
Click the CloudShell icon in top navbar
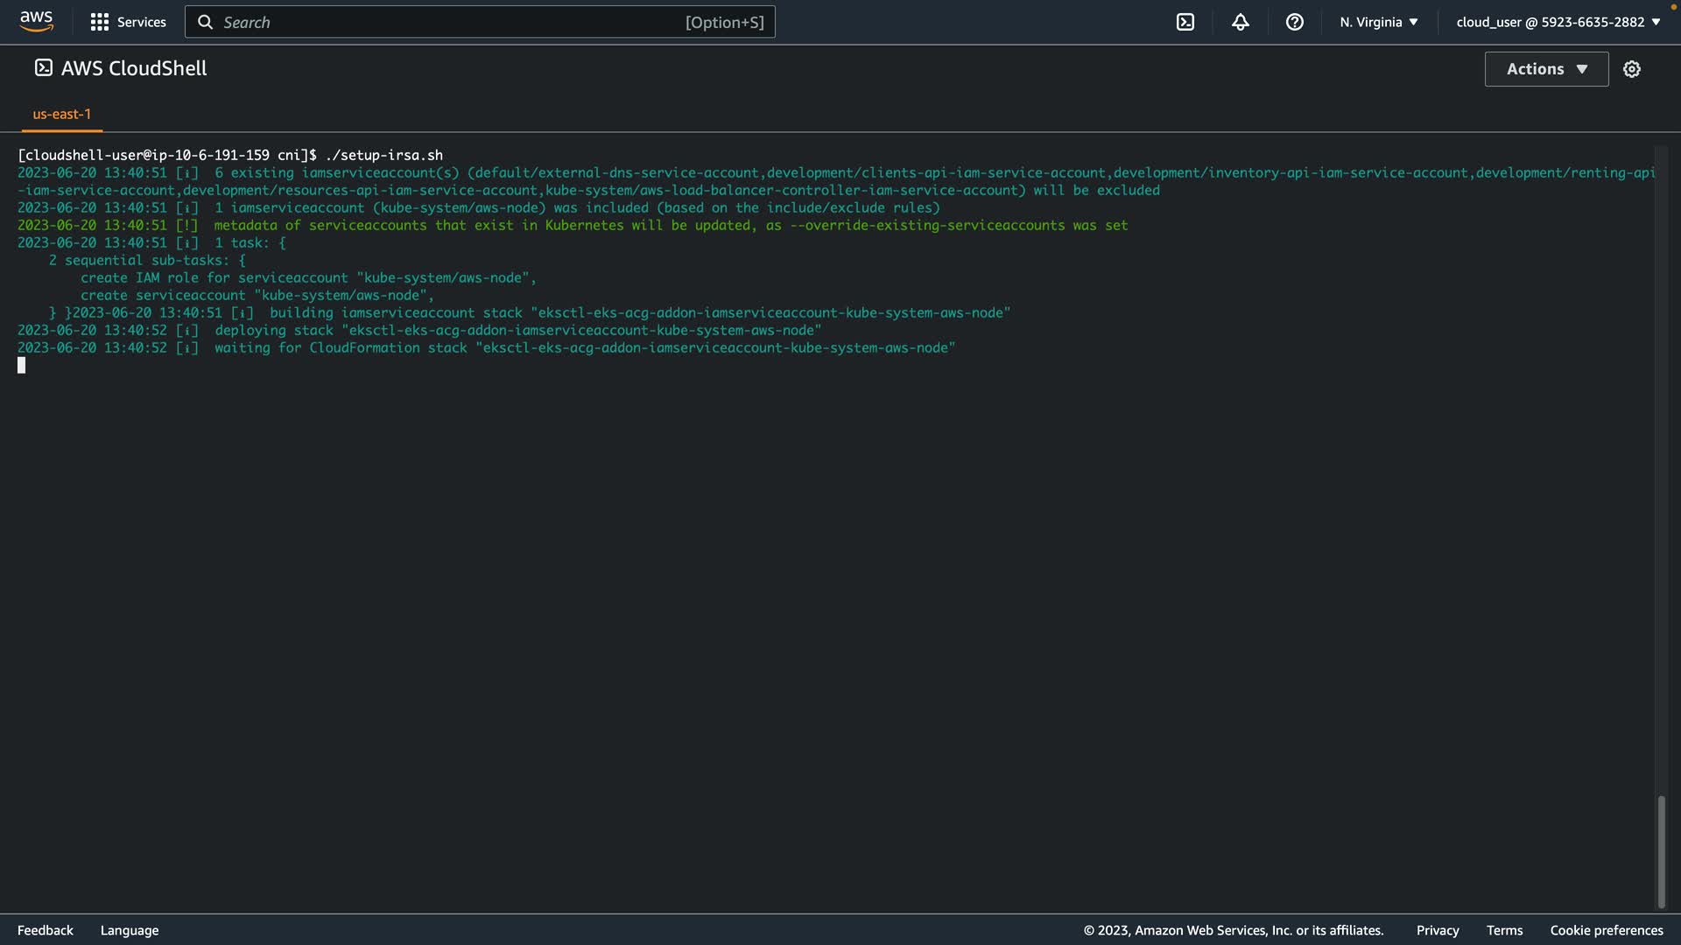click(1185, 22)
